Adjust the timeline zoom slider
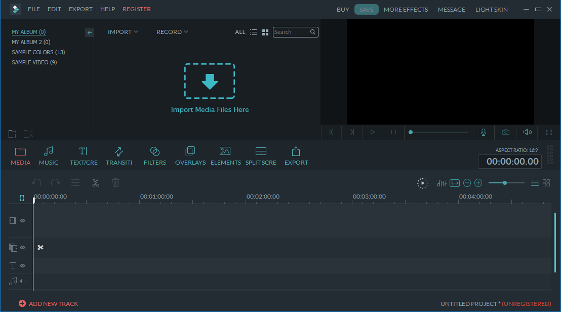This screenshot has width=561, height=312. pos(506,183)
